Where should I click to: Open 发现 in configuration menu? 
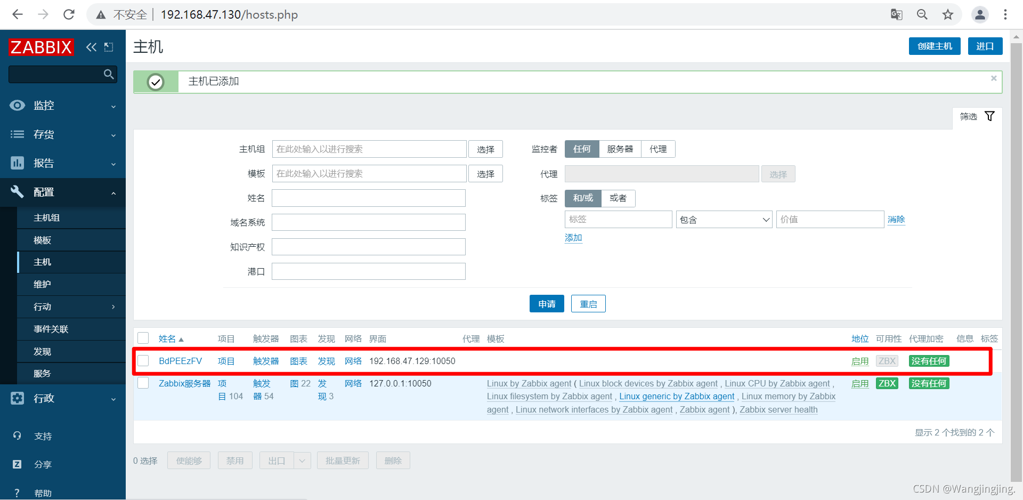pos(71,352)
